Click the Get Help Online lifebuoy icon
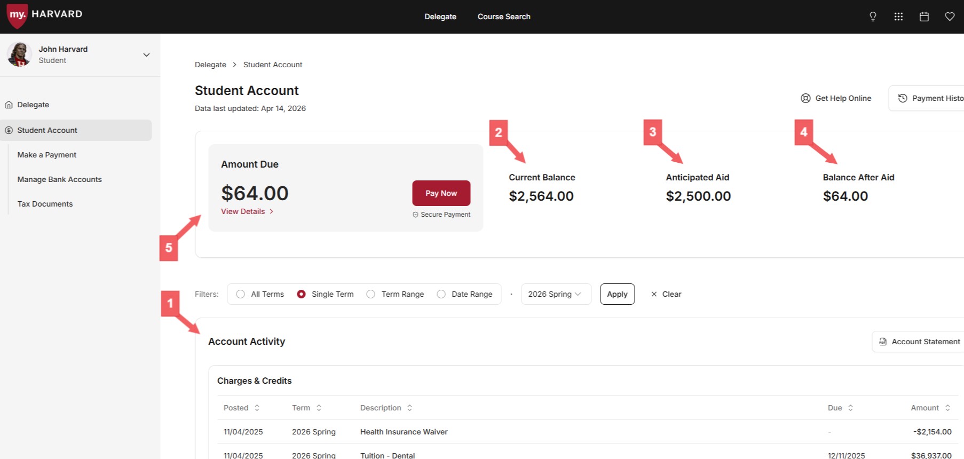The image size is (964, 459). coord(805,98)
